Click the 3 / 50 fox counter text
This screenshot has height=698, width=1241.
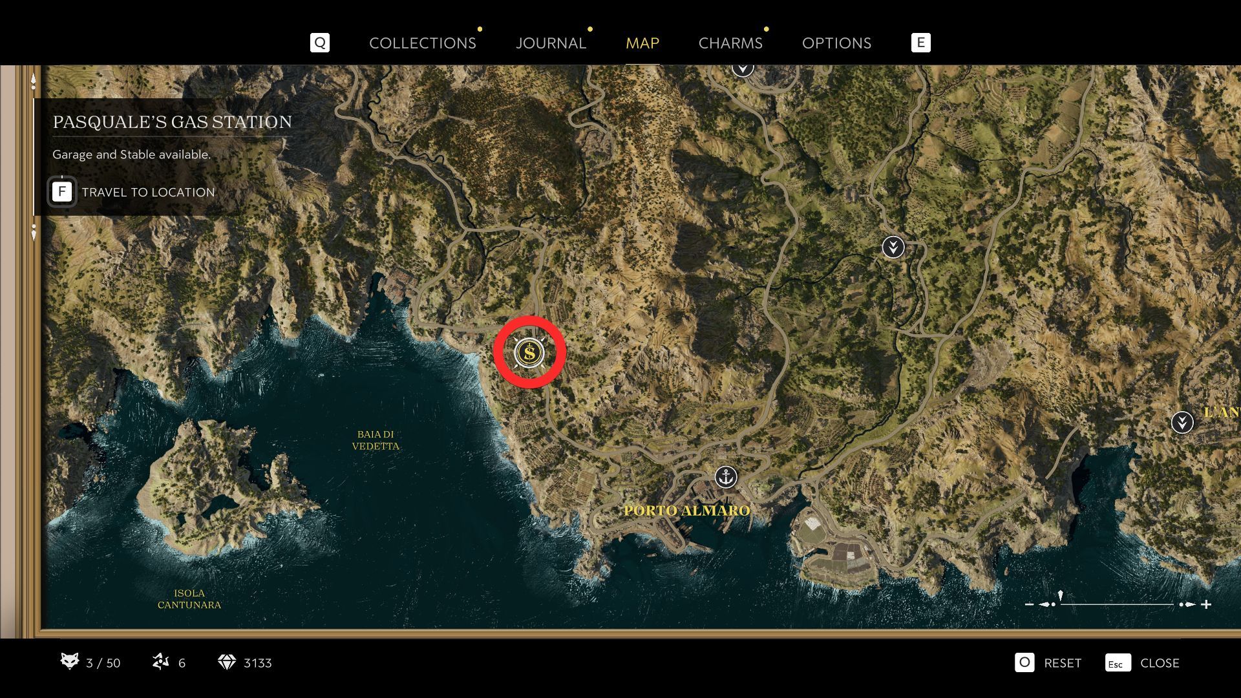[103, 663]
